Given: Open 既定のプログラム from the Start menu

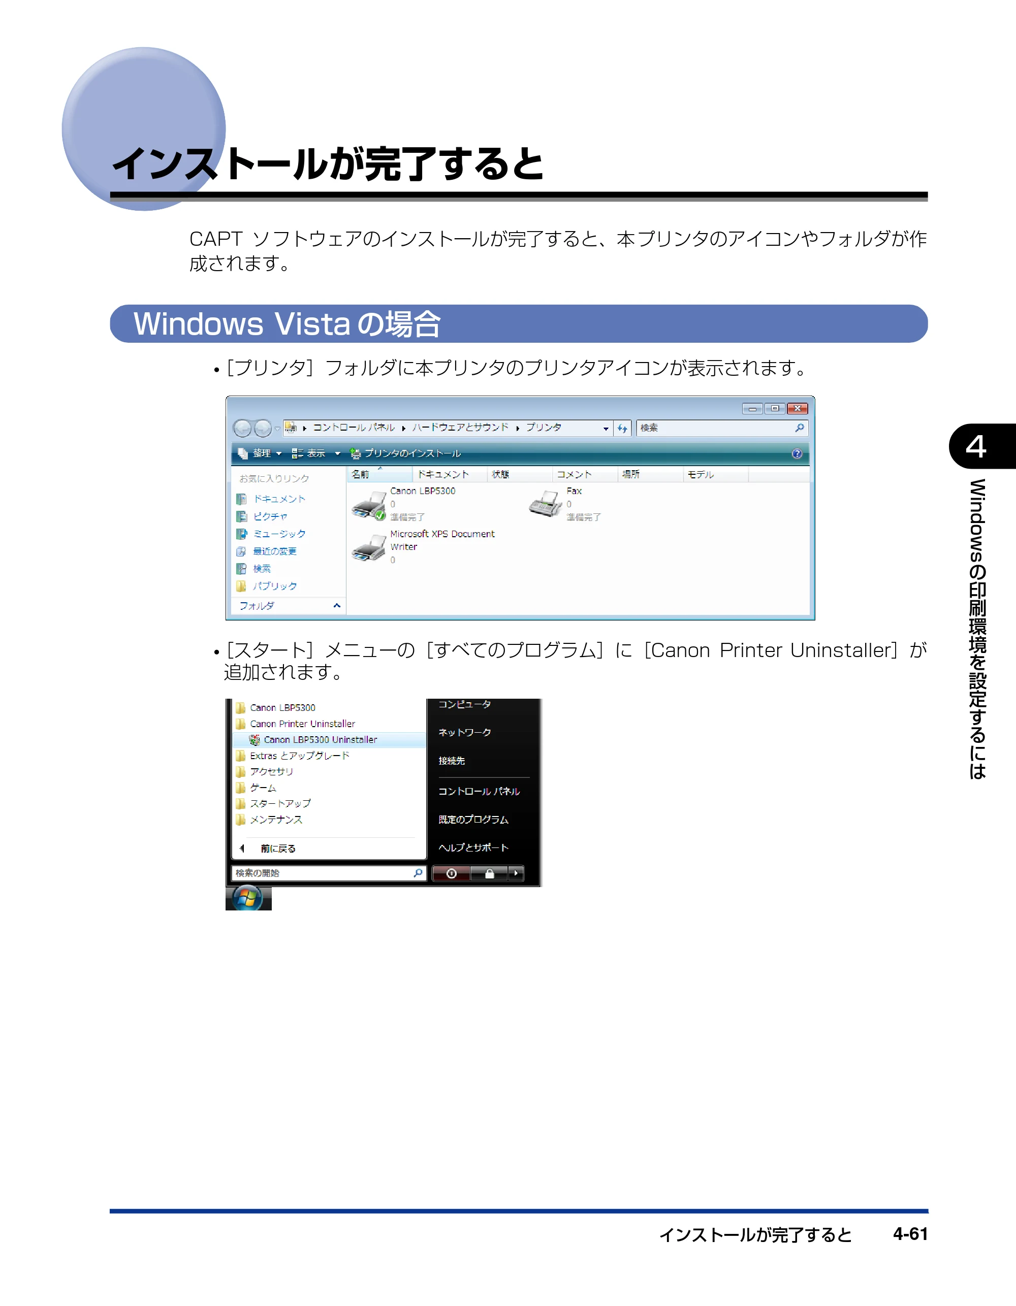Looking at the screenshot, I should coord(473,819).
